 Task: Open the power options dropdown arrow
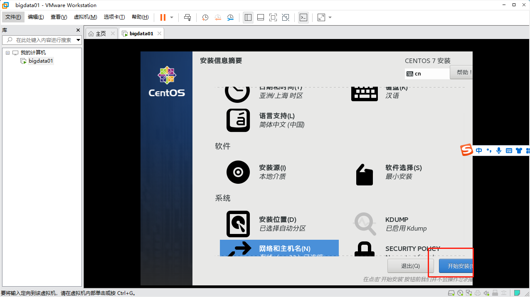172,17
